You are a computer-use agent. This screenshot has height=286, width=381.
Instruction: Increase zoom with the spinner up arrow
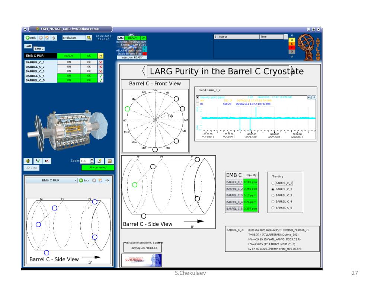92,159
